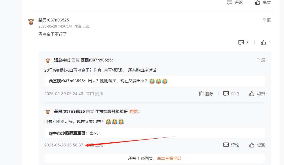This screenshot has width=284, height=165.
Task: Click the comment icon showing 3 replies
Action: (241, 43)
